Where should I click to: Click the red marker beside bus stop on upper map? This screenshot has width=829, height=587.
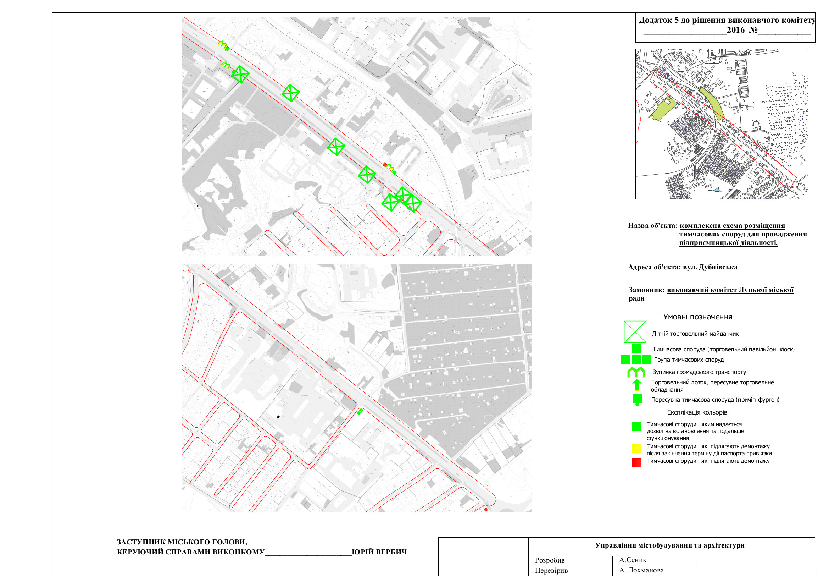384,164
